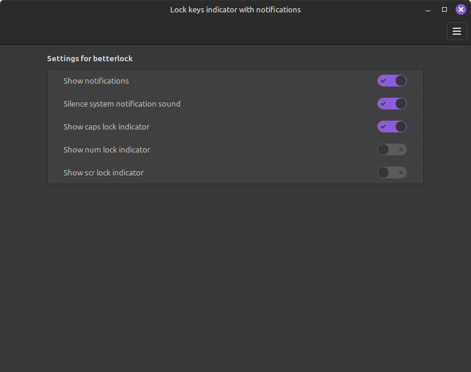This screenshot has height=372, width=471.
Task: Click the "Show caps lock indicator" label
Action: click(x=107, y=127)
